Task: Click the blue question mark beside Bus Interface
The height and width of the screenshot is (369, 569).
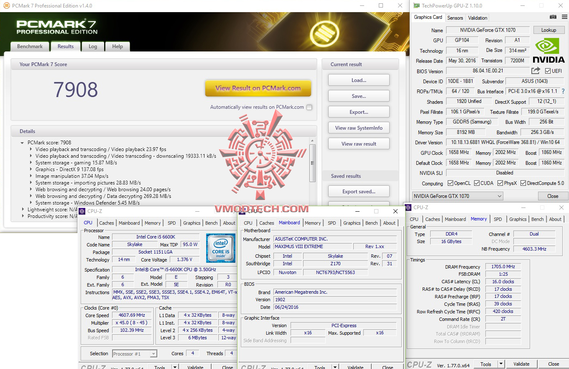Action: pos(563,91)
